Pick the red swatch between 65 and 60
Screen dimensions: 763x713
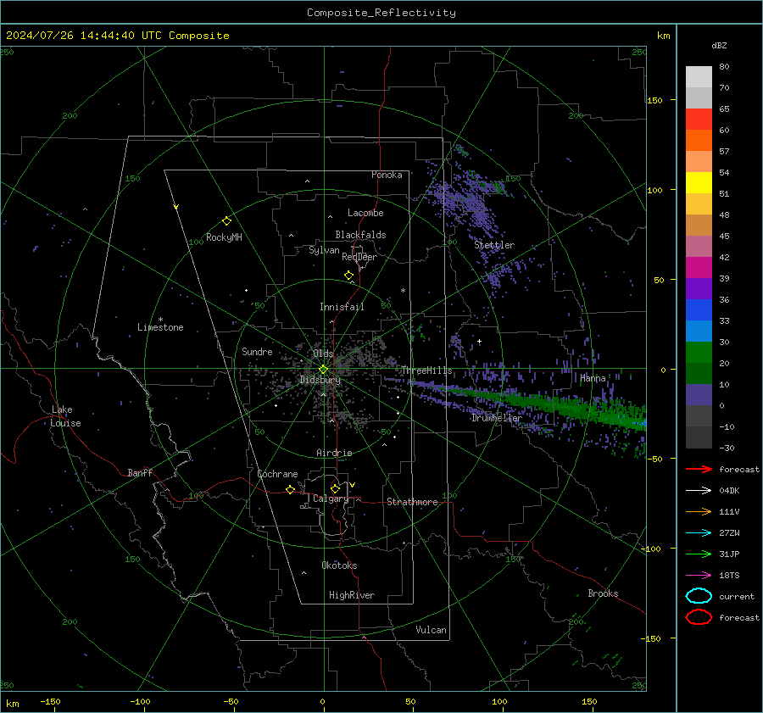[x=699, y=120]
